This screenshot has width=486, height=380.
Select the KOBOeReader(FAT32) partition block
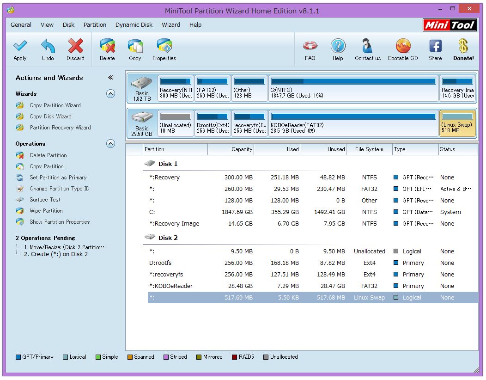click(353, 123)
